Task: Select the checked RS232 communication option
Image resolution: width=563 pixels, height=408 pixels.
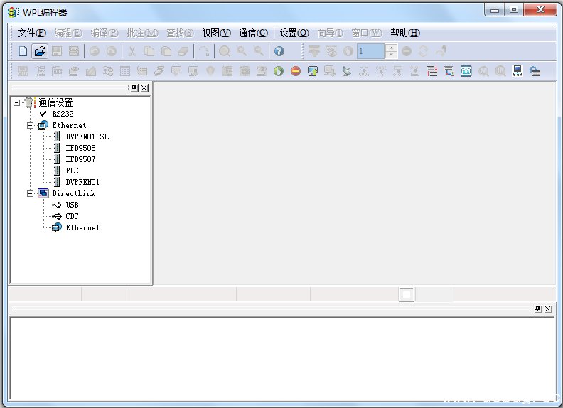Action: point(62,114)
